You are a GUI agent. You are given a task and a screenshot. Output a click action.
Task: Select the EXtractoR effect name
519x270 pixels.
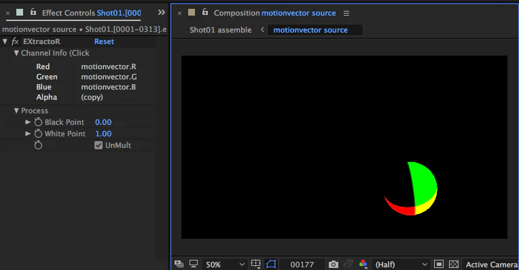[41, 41]
